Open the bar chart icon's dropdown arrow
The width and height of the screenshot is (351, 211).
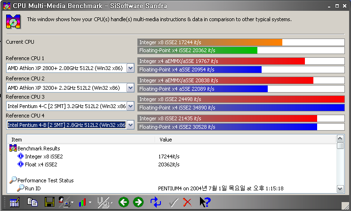click(90, 202)
